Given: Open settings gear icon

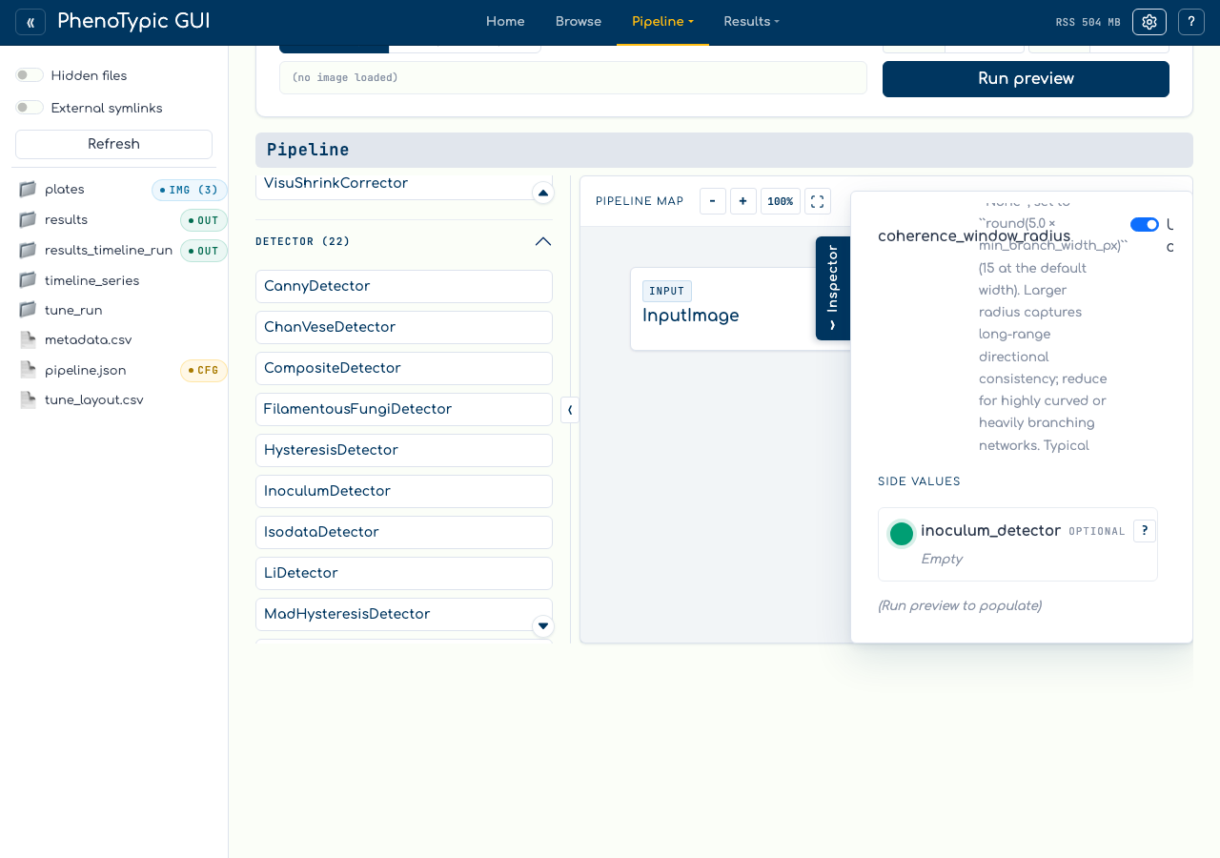Looking at the screenshot, I should click(x=1149, y=22).
